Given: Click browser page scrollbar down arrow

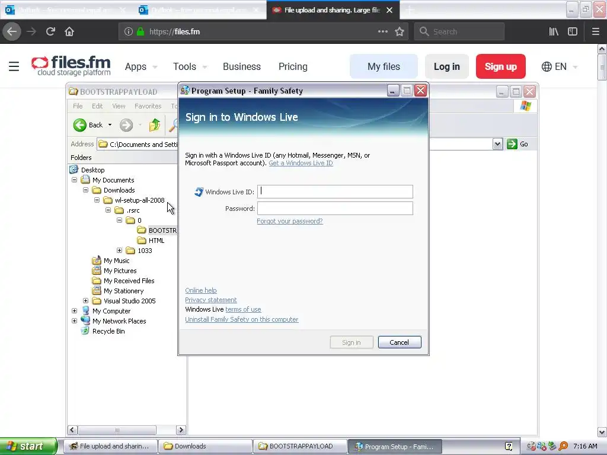Looking at the screenshot, I should 602,432.
